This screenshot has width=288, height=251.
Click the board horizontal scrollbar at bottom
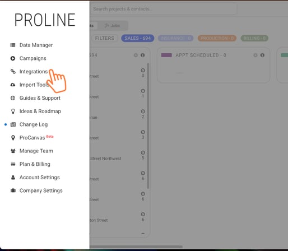136,247
